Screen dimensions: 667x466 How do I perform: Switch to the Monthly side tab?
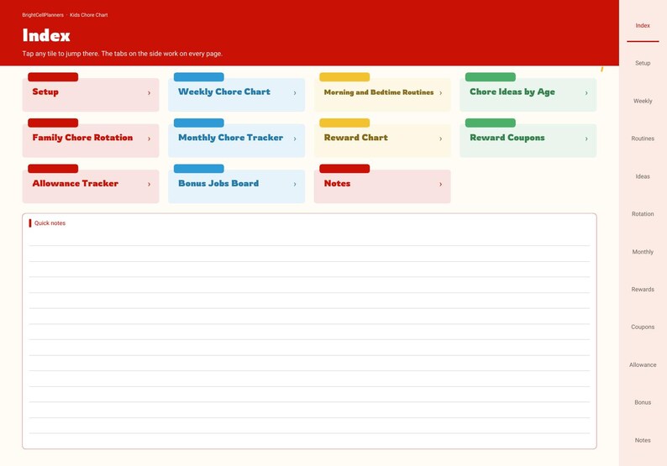coord(643,252)
